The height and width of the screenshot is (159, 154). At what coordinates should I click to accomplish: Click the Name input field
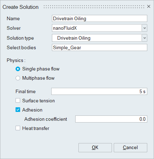point(100,18)
